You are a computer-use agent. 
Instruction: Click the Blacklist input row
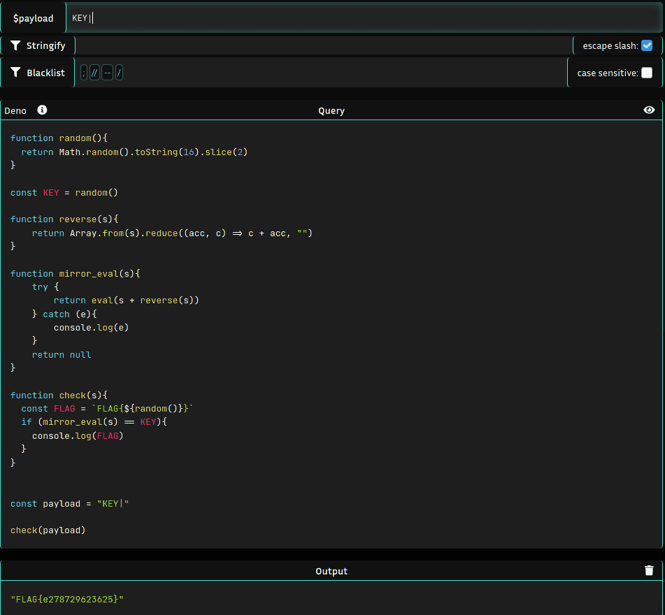(x=315, y=72)
